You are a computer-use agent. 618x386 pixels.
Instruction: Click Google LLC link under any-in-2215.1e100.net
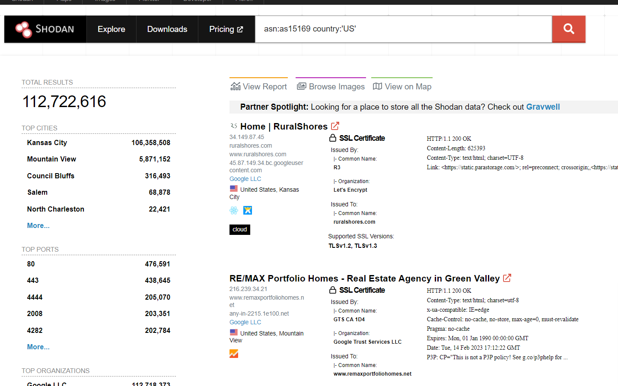[245, 322]
